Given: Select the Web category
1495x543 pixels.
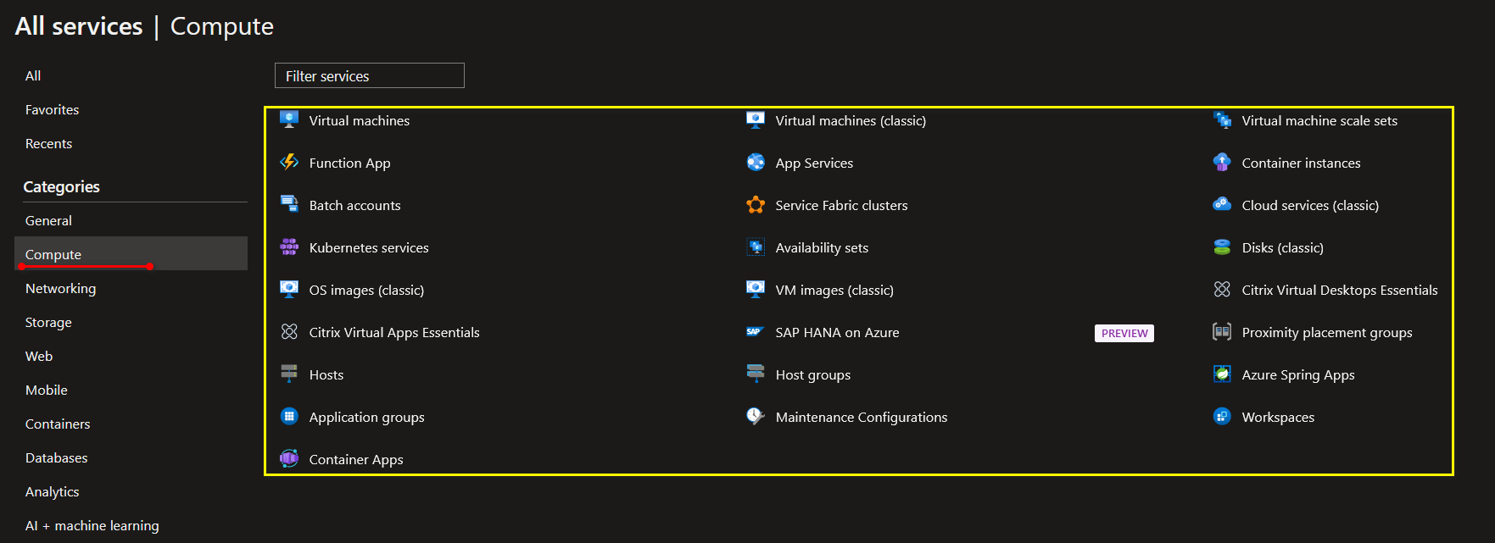Looking at the screenshot, I should 39,356.
